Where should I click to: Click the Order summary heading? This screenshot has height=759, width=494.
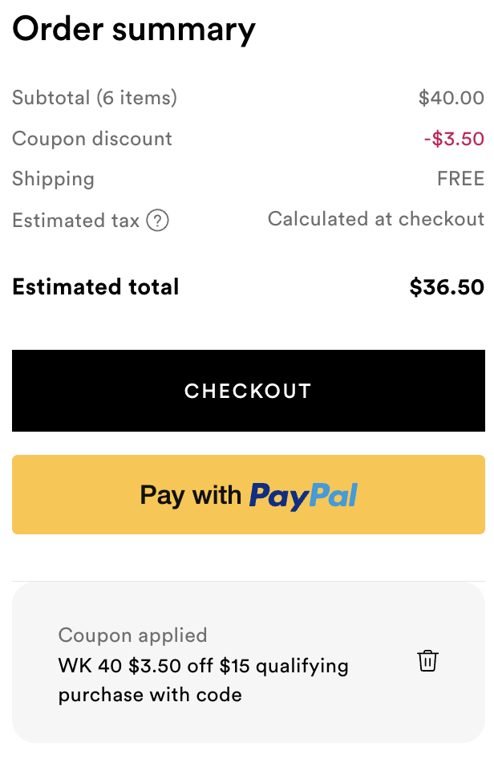134,29
